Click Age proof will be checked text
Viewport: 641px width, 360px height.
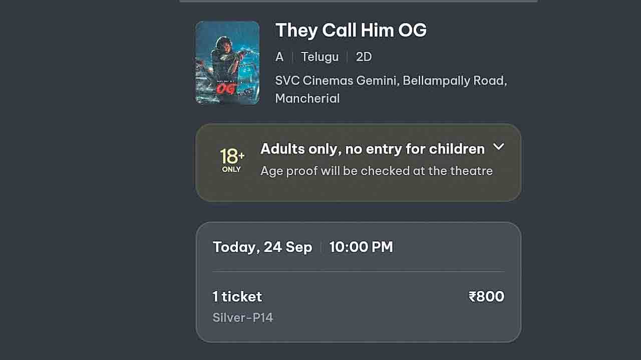pos(376,171)
